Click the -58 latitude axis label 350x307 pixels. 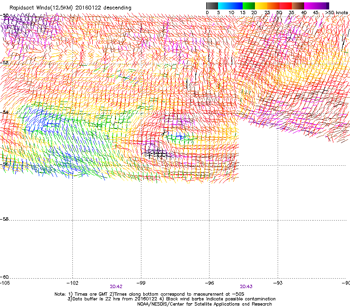(x=4, y=219)
